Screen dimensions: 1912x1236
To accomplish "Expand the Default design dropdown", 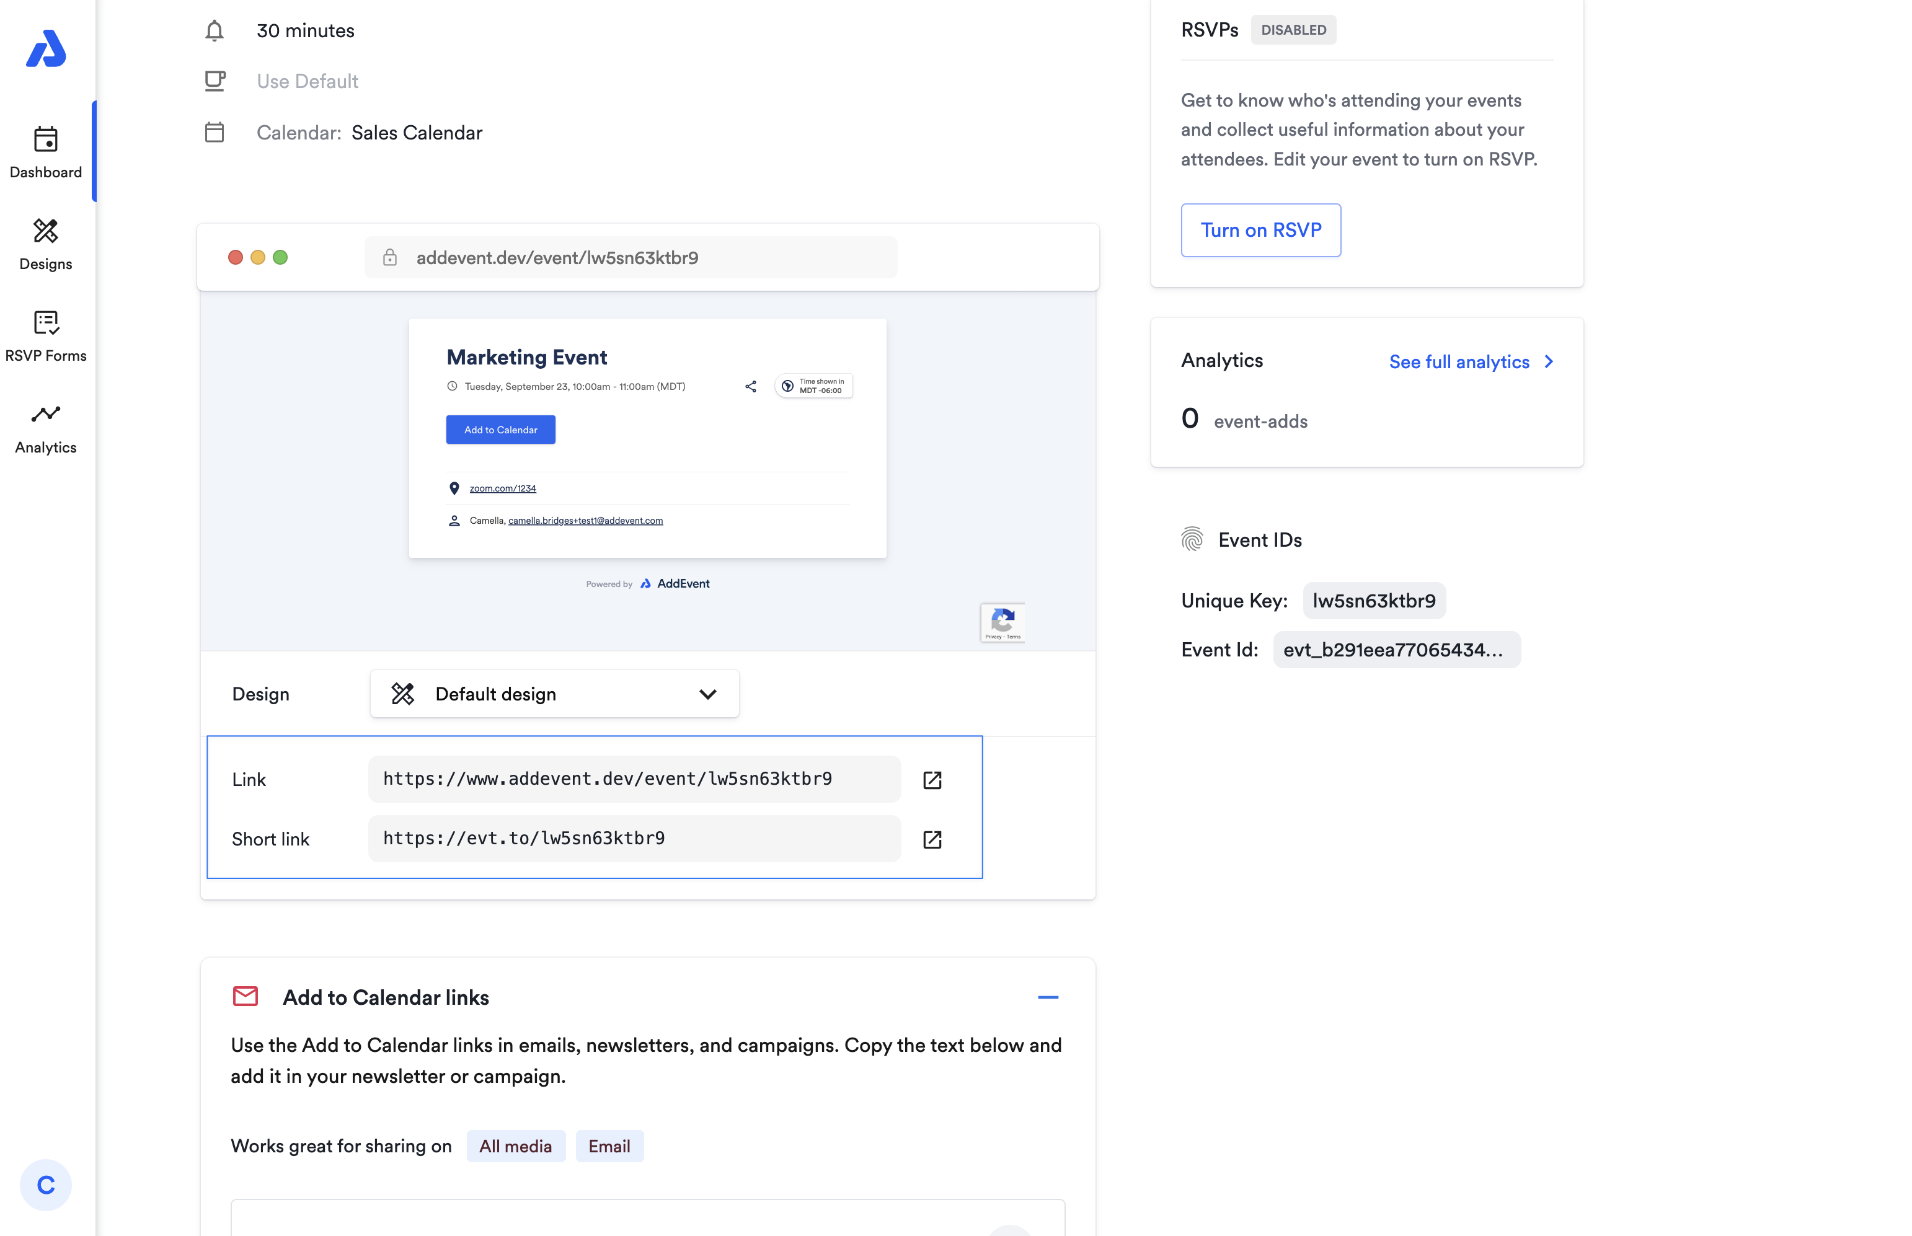I will click(554, 694).
